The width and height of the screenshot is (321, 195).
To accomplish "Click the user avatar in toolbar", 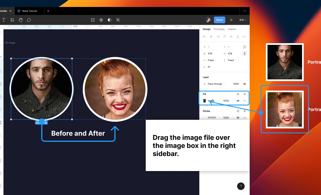I will [x=208, y=20].
